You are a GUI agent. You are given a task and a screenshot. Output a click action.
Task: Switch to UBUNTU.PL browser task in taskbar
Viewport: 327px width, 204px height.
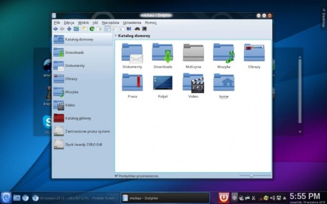(76, 198)
